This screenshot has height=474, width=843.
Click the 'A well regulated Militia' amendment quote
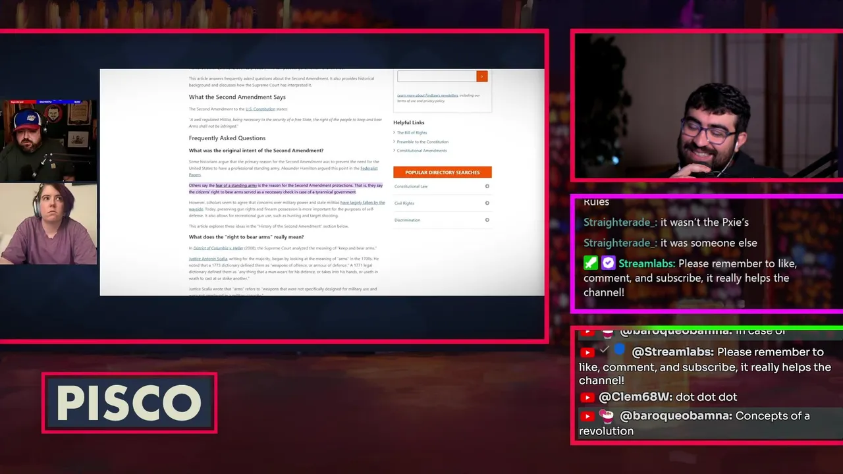click(x=285, y=122)
